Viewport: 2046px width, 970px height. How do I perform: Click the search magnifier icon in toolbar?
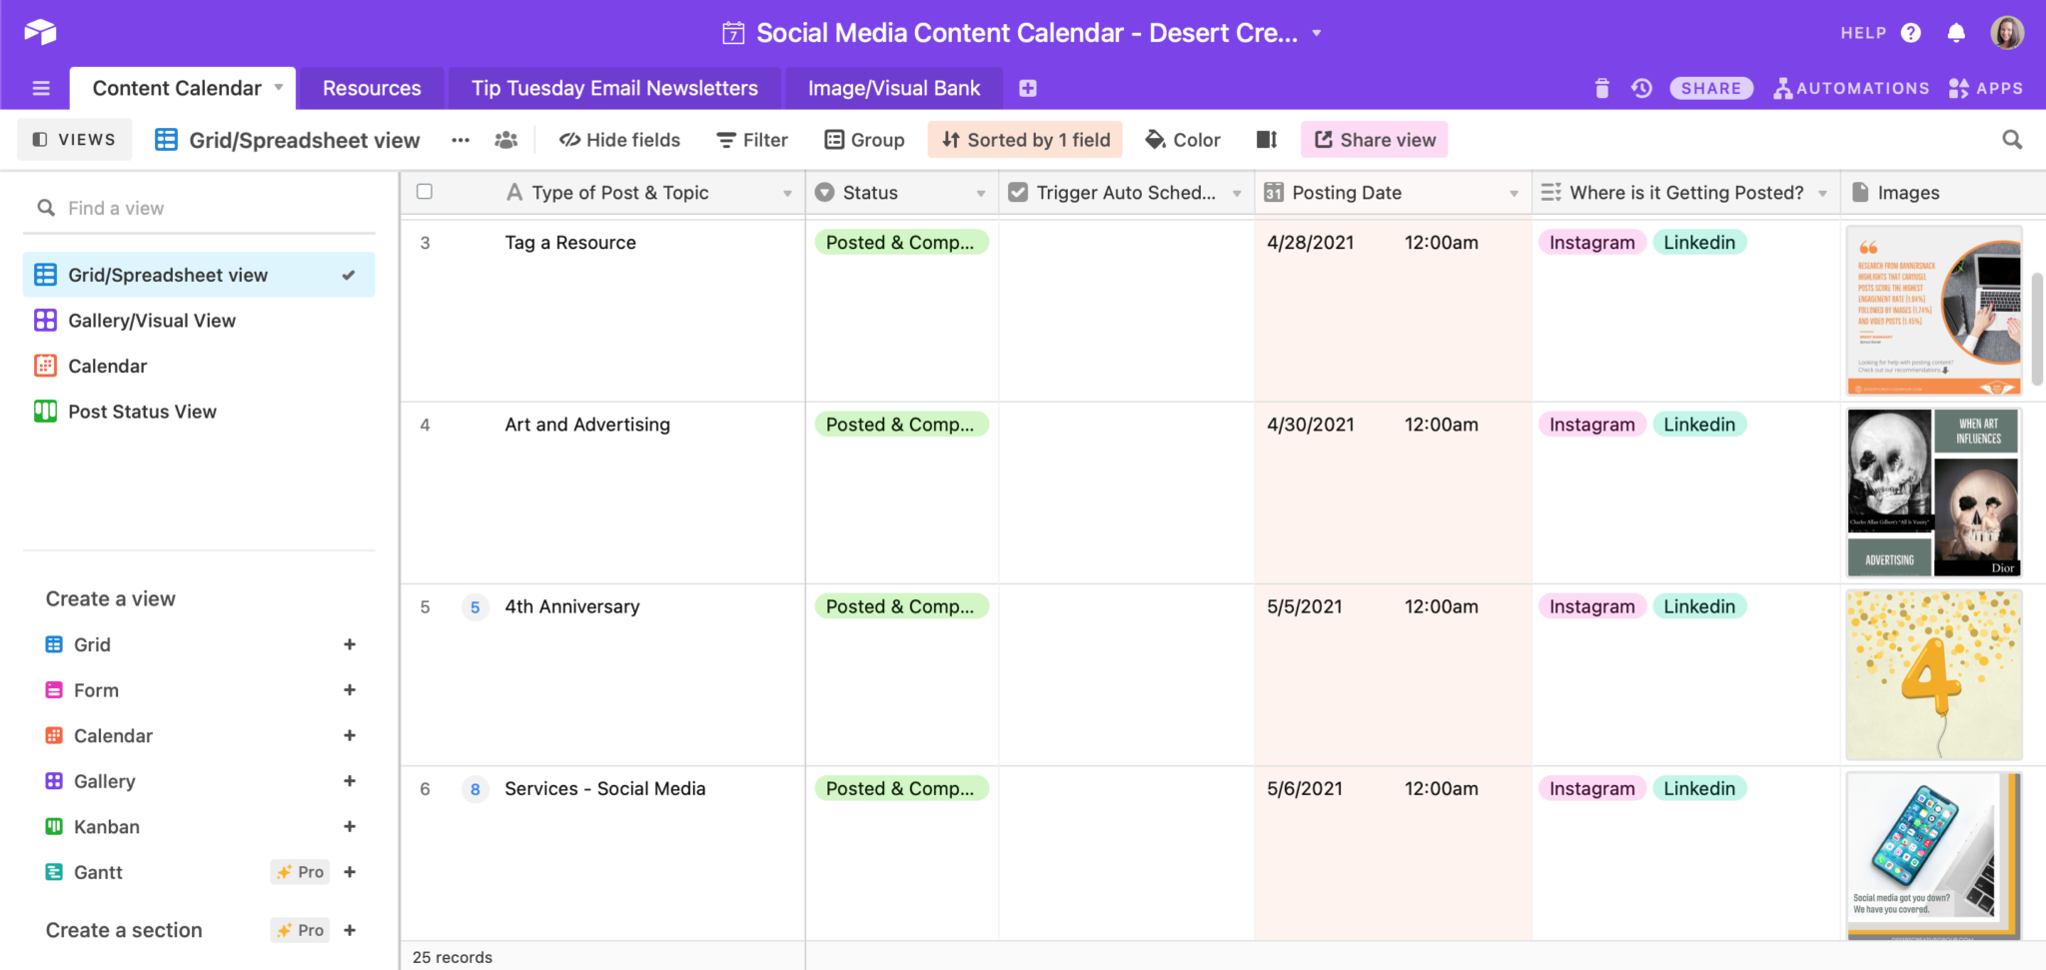(x=2012, y=140)
